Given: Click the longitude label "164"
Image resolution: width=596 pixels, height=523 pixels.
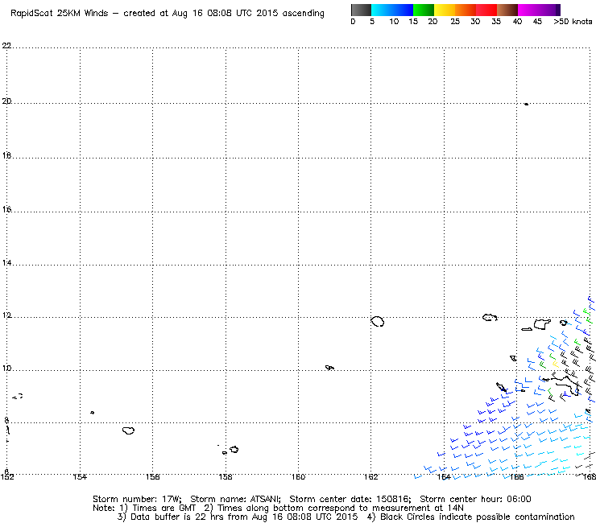Looking at the screenshot, I should pos(444,476).
